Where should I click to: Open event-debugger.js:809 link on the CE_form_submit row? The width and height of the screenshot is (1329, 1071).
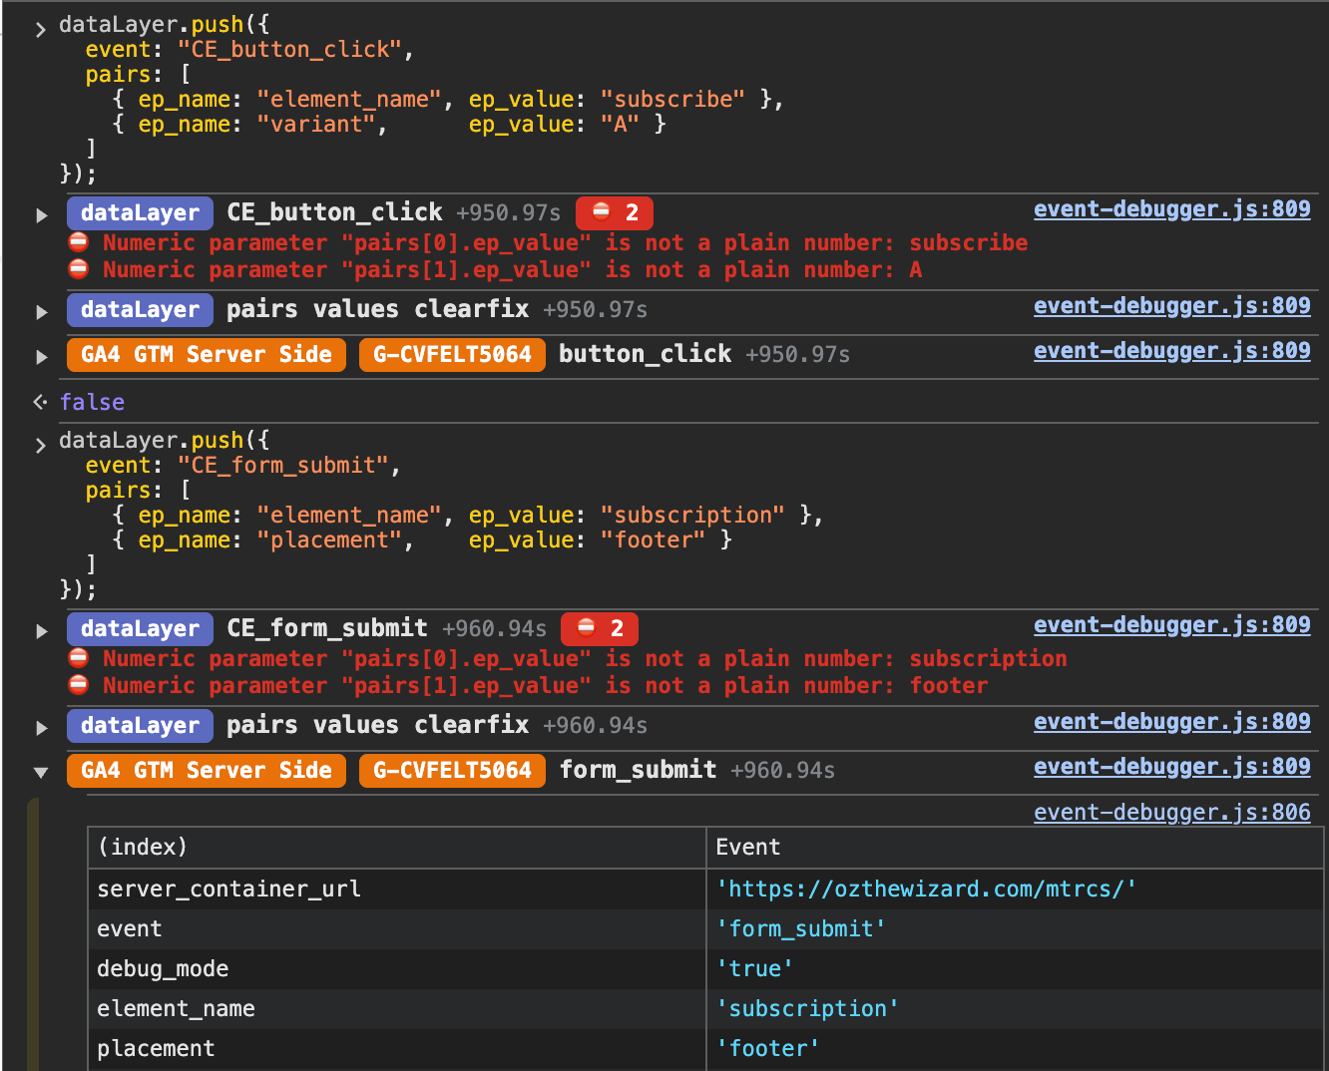click(x=1171, y=625)
